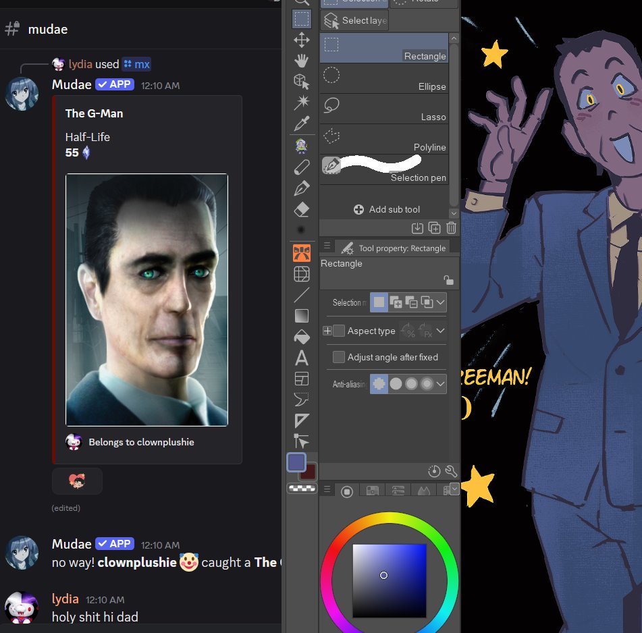Select the Ruler triangle tool

click(x=302, y=420)
